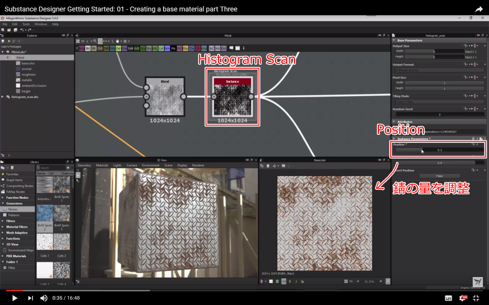Add a Distance node via the Dst icon
This screenshot has width=489, height=305.
click(118, 49)
